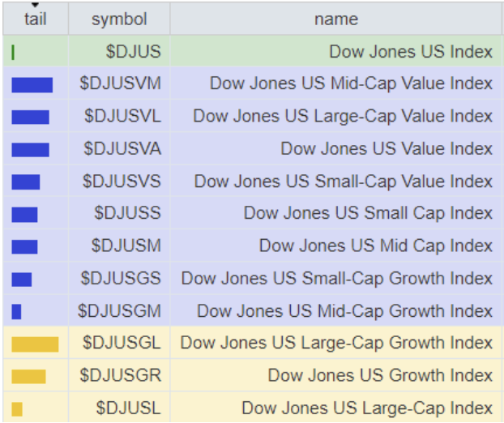
Task: Open Dow Jones US Index row
Action: [x=410, y=52]
